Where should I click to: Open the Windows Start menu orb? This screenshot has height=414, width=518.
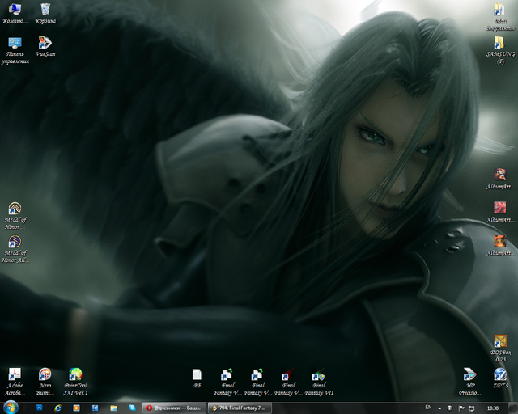11,408
